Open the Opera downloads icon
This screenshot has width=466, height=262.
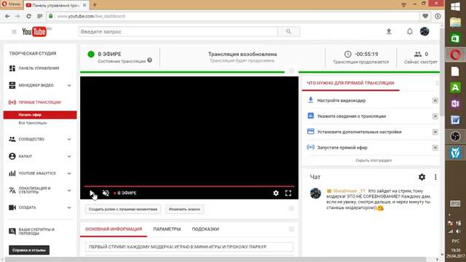click(x=438, y=16)
